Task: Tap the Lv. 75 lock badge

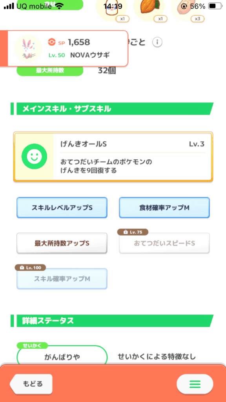Action: point(133,232)
